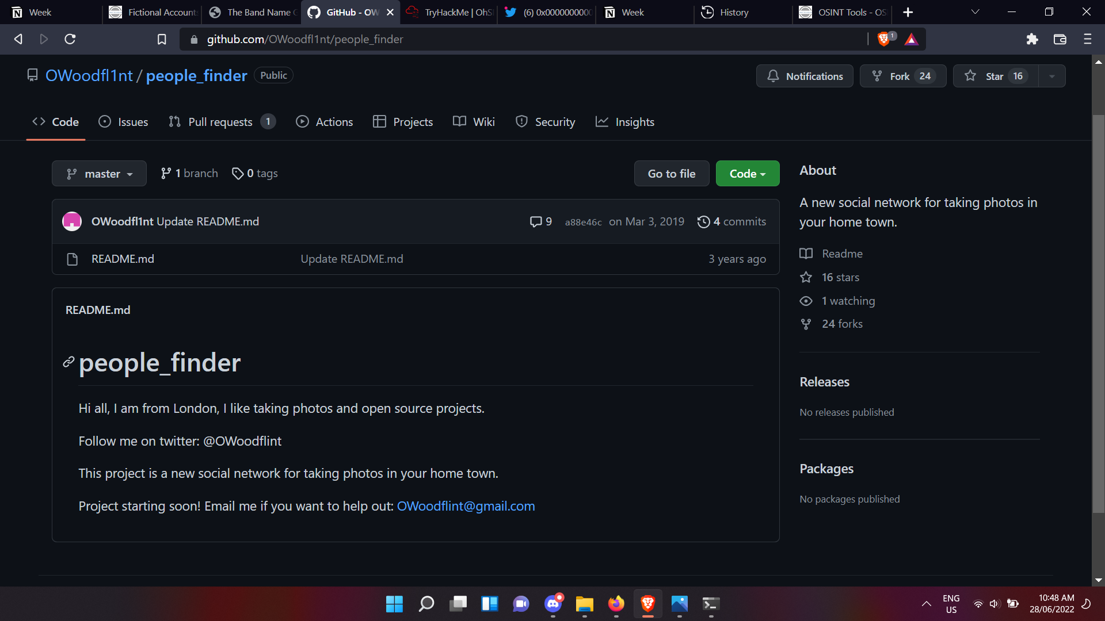The height and width of the screenshot is (621, 1105).
Task: Reload the page
Action: [x=70, y=39]
